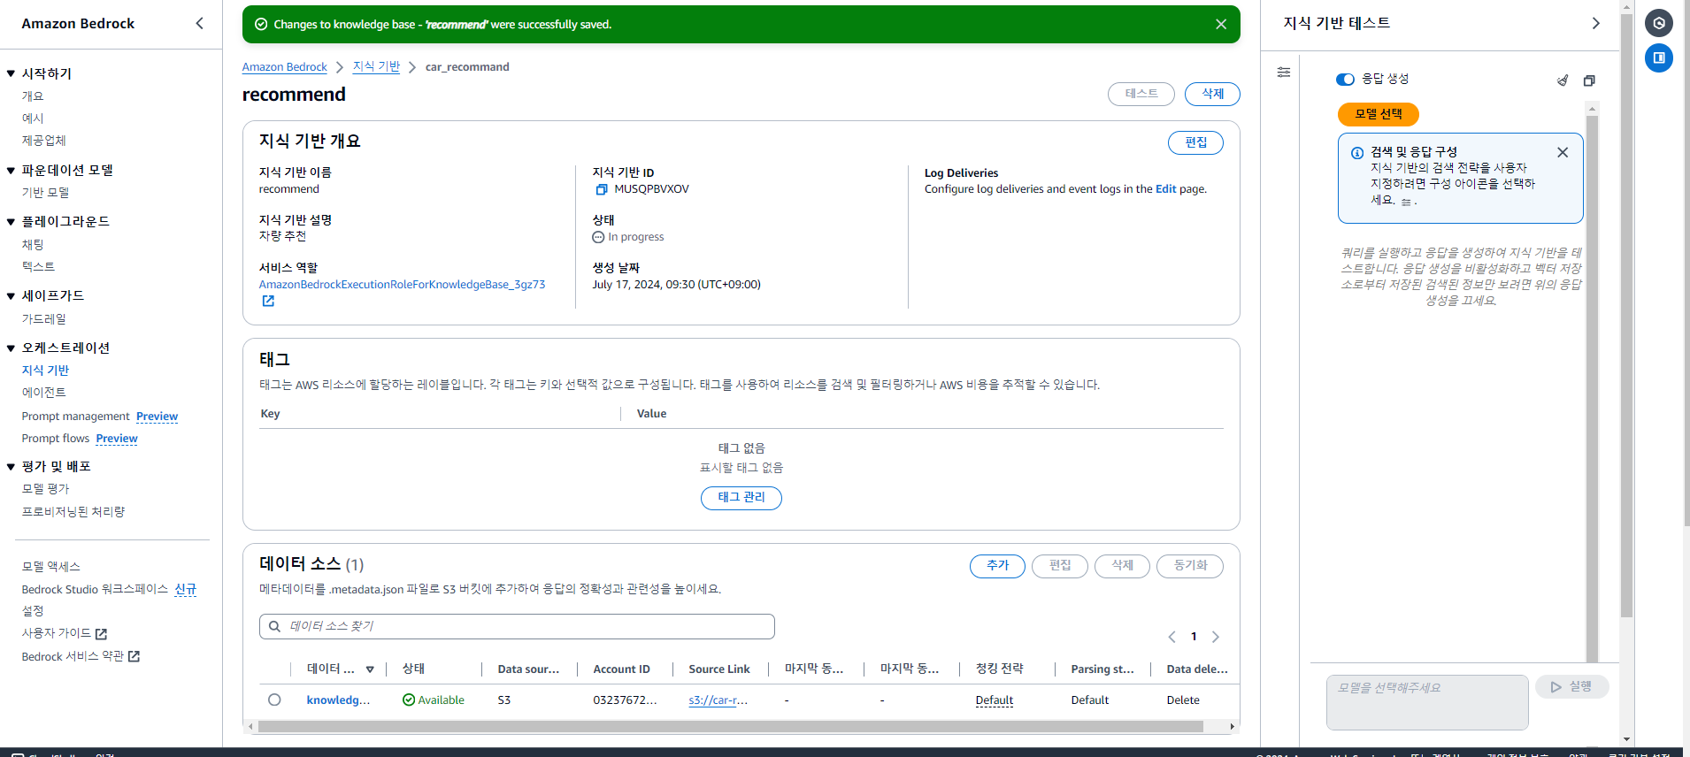Go to next page of data sources

1216,637
